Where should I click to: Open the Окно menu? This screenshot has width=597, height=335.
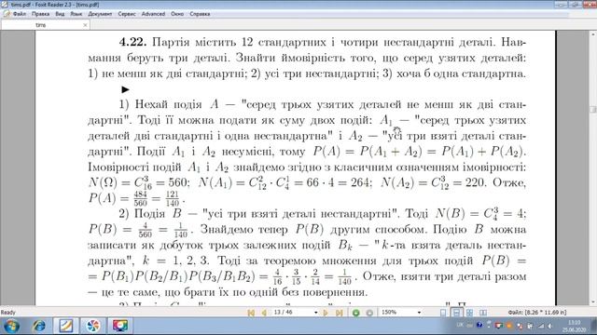coord(177,14)
